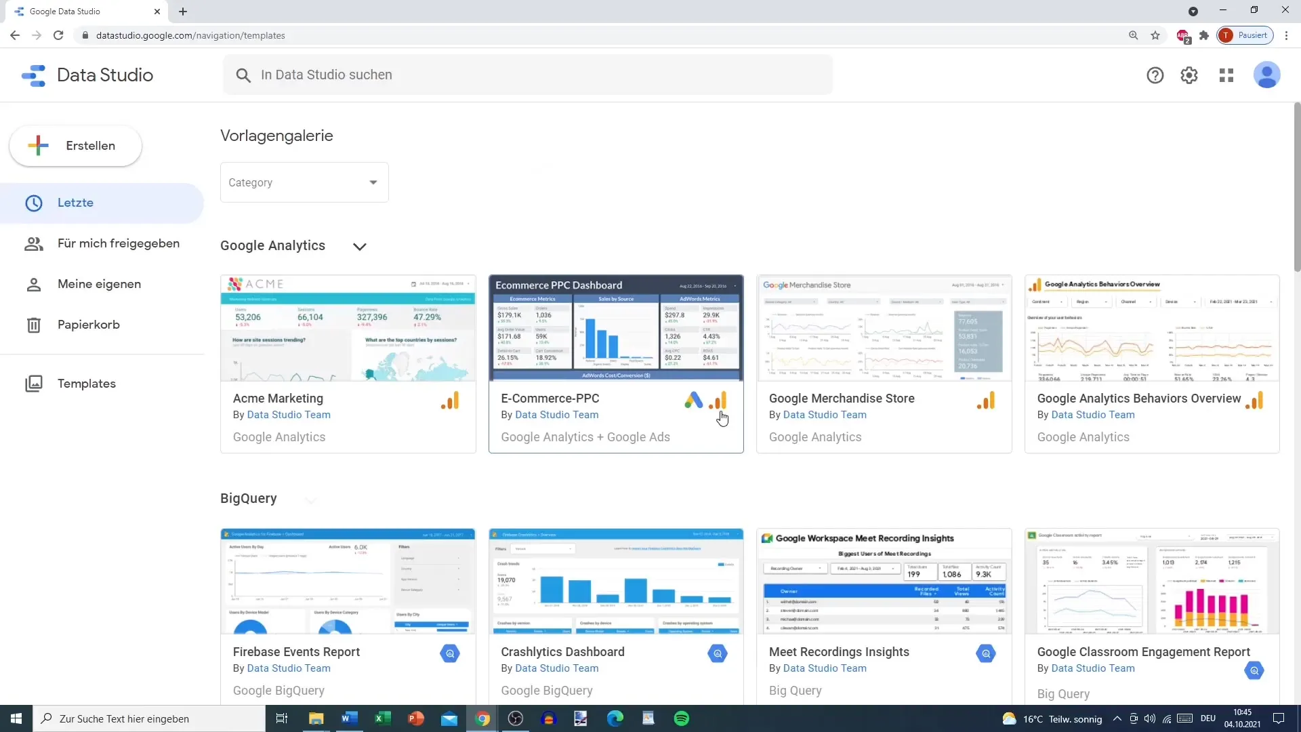Viewport: 1301px width, 732px height.
Task: Click the Data Studio logo icon
Action: [x=33, y=75]
